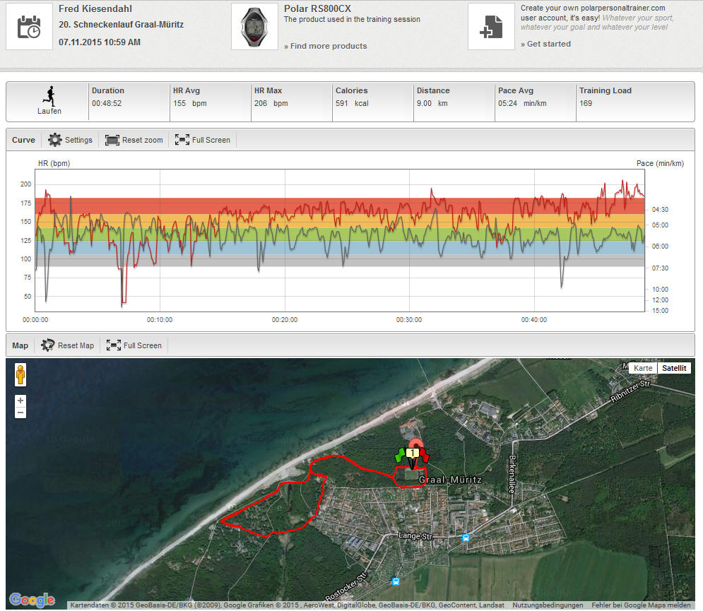The height and width of the screenshot is (611, 703).
Task: Click the Pace Avg value 05:24 min/km
Action: (522, 103)
